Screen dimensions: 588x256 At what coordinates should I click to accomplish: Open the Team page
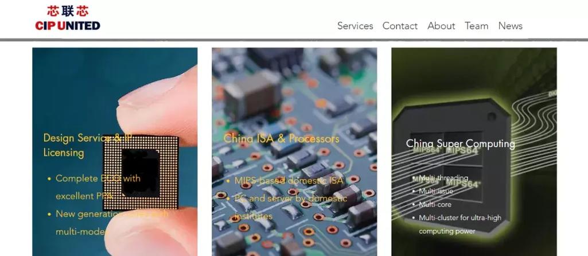point(476,26)
